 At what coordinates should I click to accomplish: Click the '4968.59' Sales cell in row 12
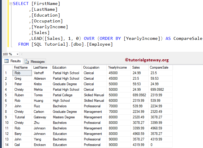[140, 134]
